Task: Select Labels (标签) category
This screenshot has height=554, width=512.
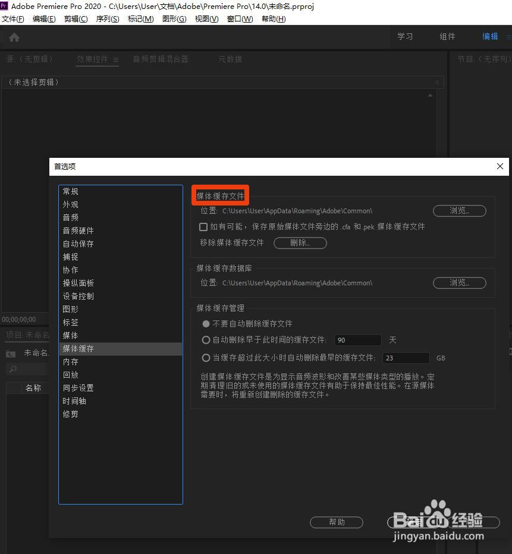Action: [x=121, y=322]
